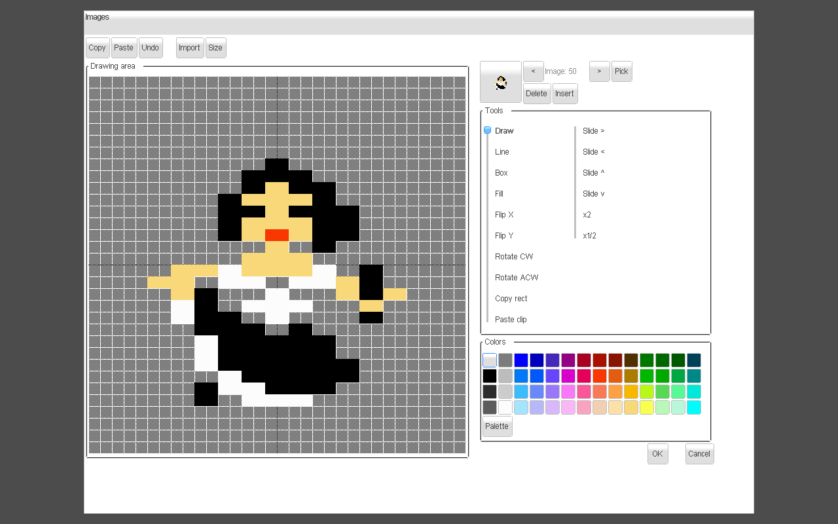Open the Import image option
Image resolution: width=838 pixels, height=524 pixels.
(x=189, y=48)
